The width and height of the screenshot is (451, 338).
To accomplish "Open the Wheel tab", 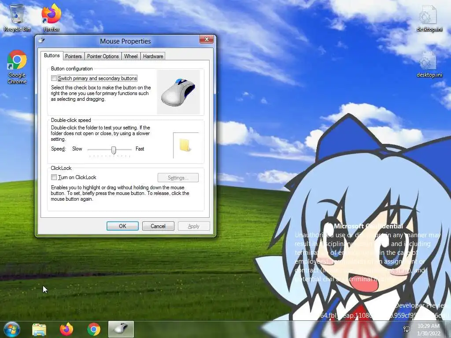I will [131, 56].
